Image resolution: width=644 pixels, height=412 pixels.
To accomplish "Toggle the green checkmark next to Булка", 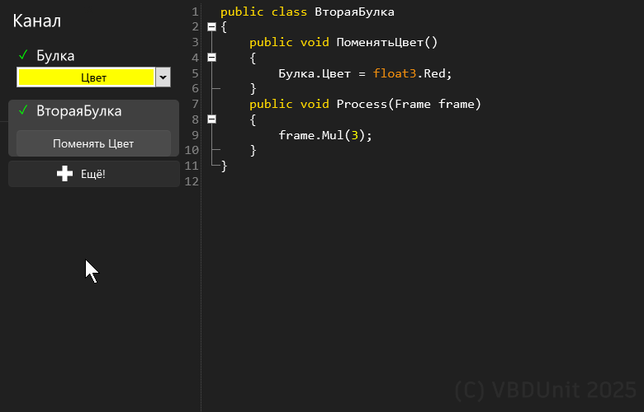I will point(23,54).
